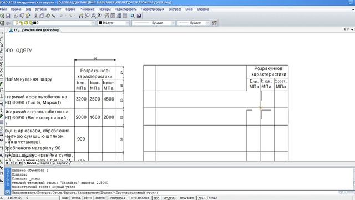
Task: Toggle МОДЕЛЬ model space button
Action: tap(169, 198)
